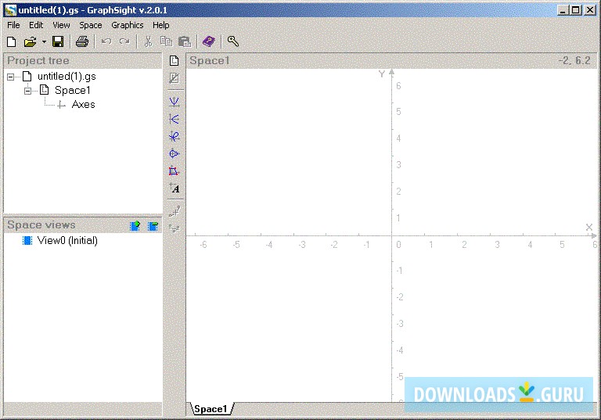Image resolution: width=601 pixels, height=420 pixels.
Task: Add a new space with the page icon
Action: (x=174, y=60)
